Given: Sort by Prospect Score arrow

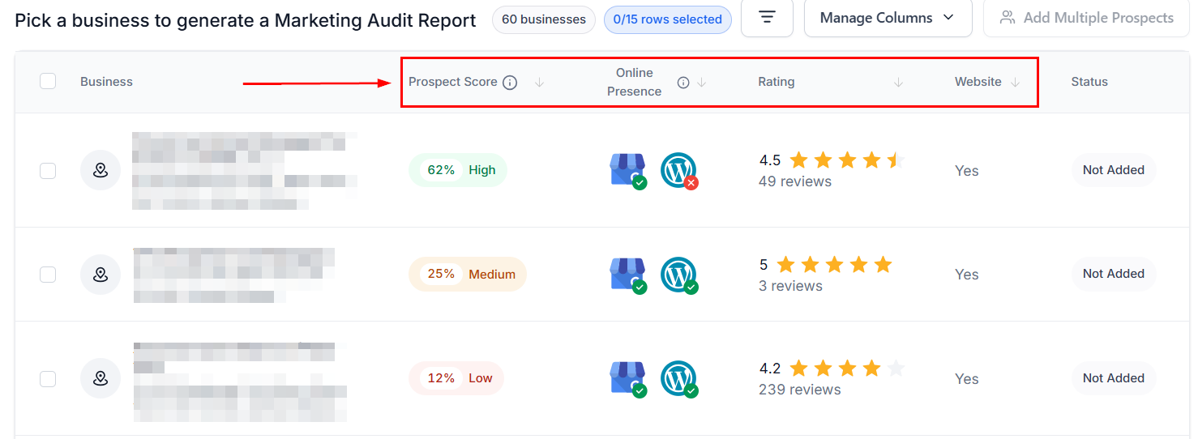Looking at the screenshot, I should point(539,82).
